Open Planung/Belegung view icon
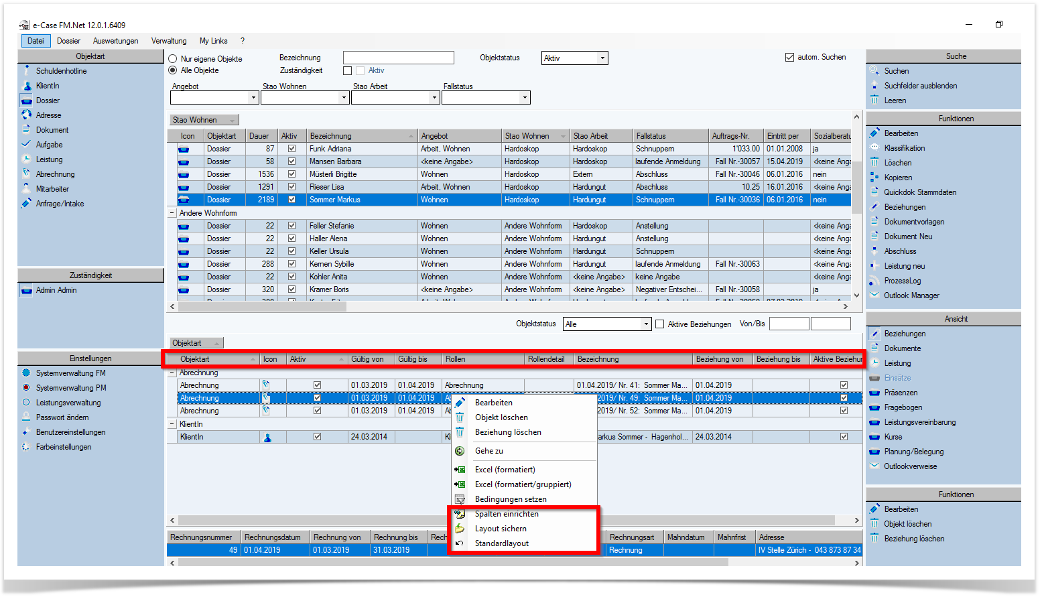 pos(874,452)
